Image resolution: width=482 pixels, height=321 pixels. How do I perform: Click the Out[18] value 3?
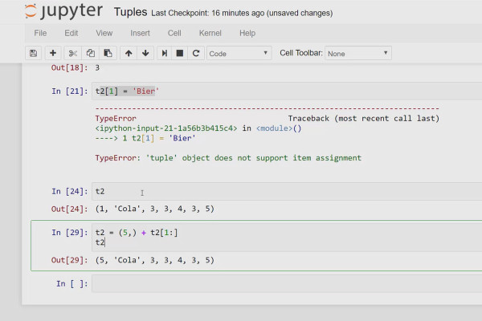pos(97,68)
